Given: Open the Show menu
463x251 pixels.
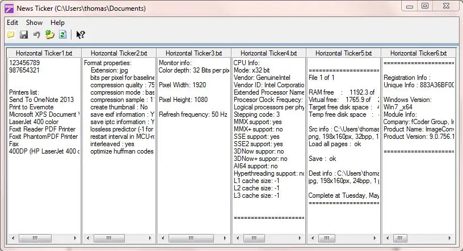Looking at the screenshot, I should (x=34, y=23).
